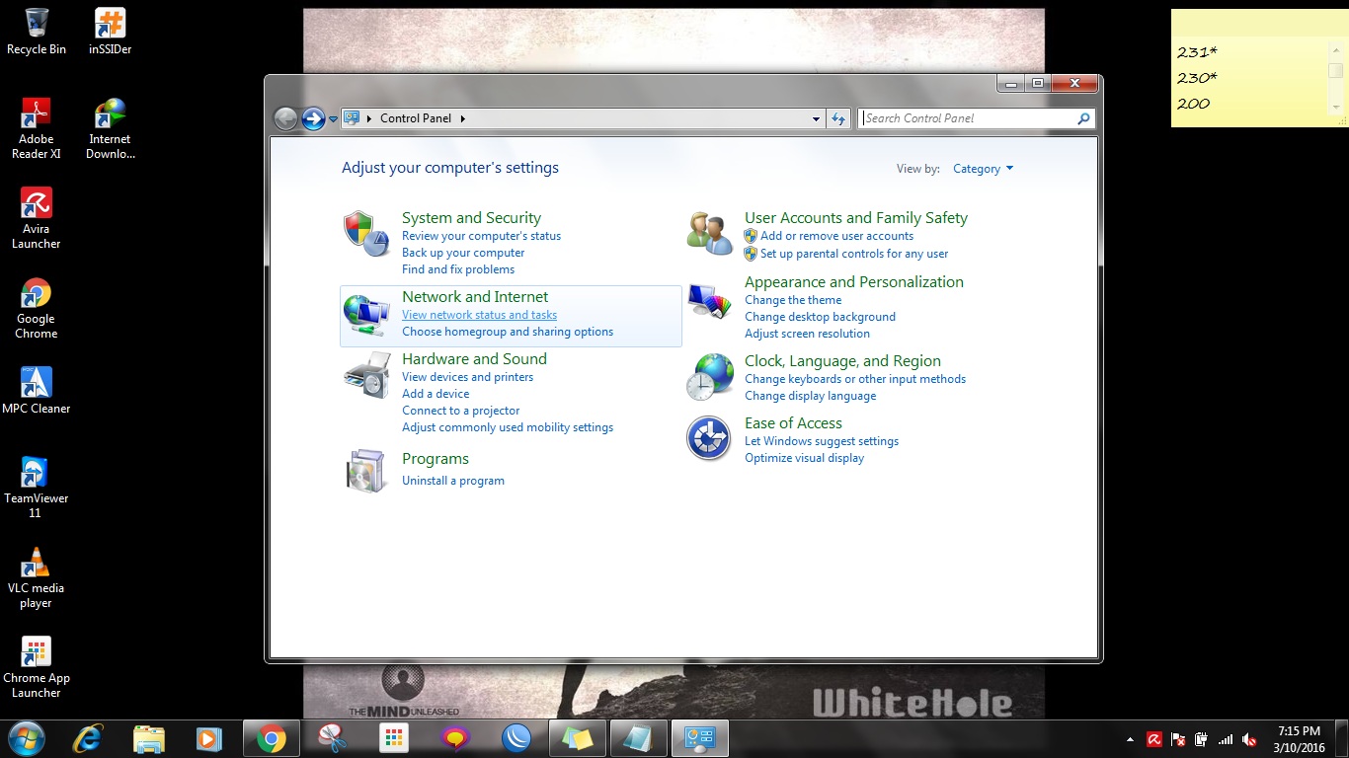The image size is (1349, 758).
Task: Click Control Panel in the breadcrumb bar
Action: (x=418, y=117)
